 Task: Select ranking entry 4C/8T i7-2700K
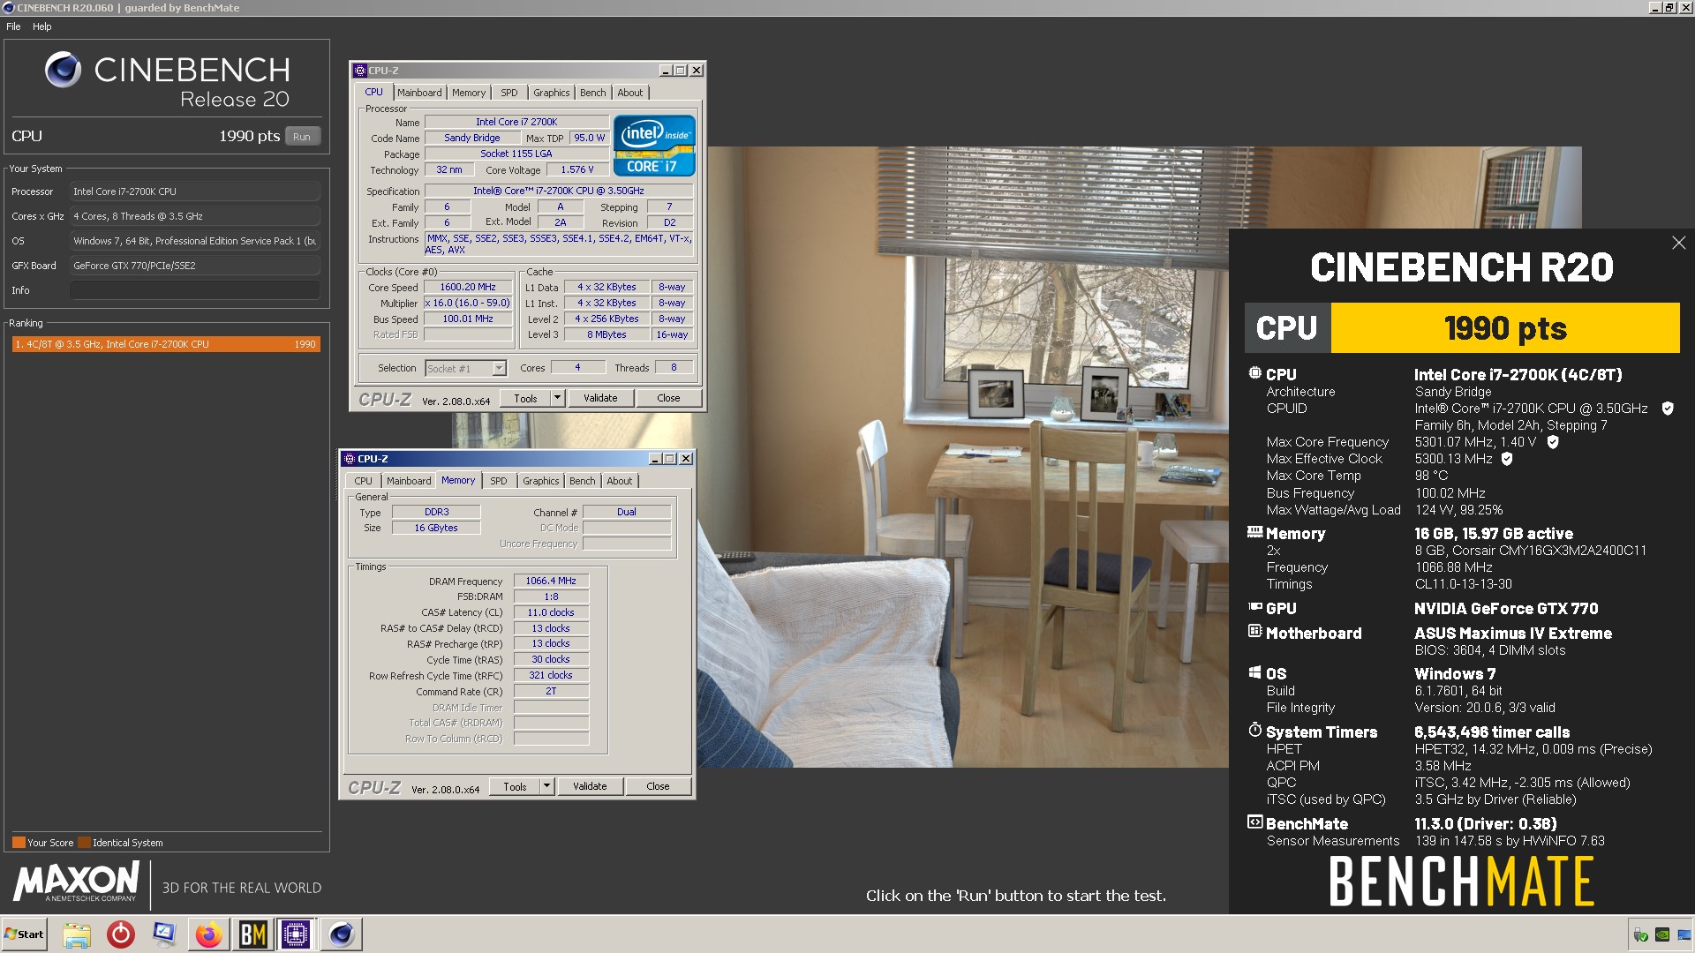click(x=166, y=344)
